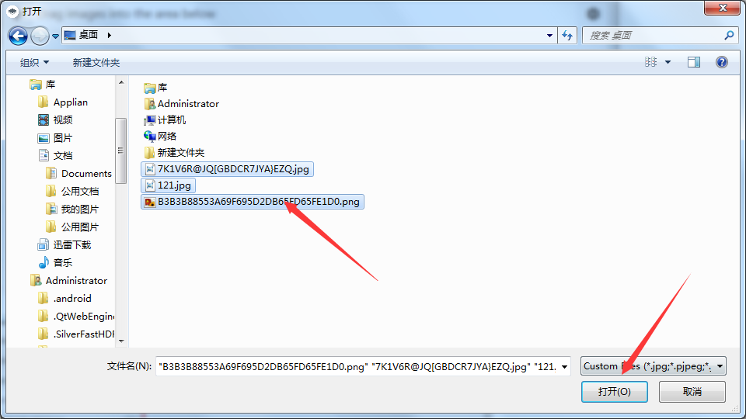
Task: Open 迅雷下载 in the sidebar
Action: [64, 244]
